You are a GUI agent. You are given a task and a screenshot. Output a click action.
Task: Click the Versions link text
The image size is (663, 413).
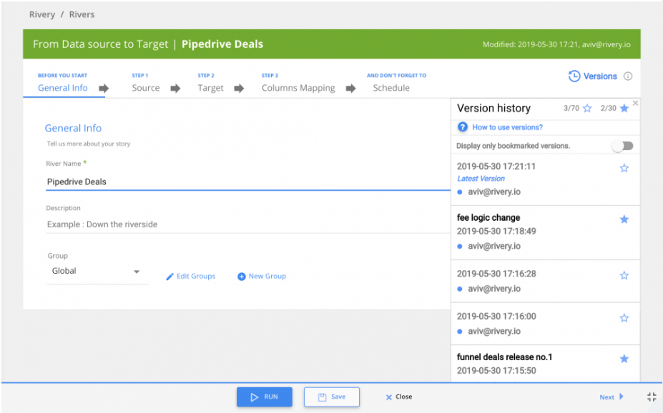[600, 76]
